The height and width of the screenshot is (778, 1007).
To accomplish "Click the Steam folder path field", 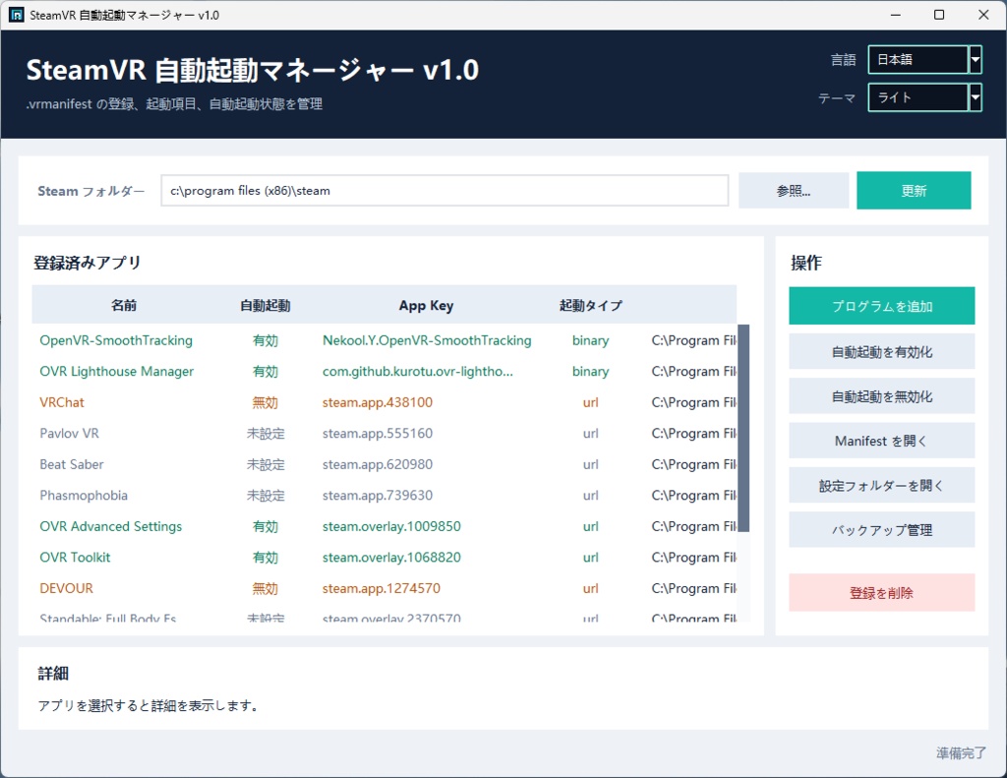I will click(x=444, y=191).
